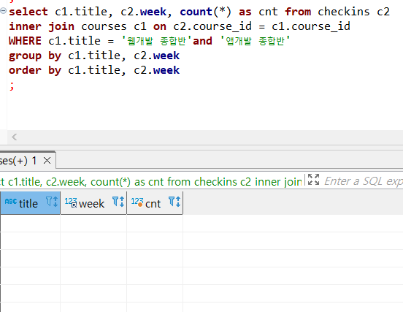
Task: Collapse the select statement fold marker
Action: tap(4, 11)
